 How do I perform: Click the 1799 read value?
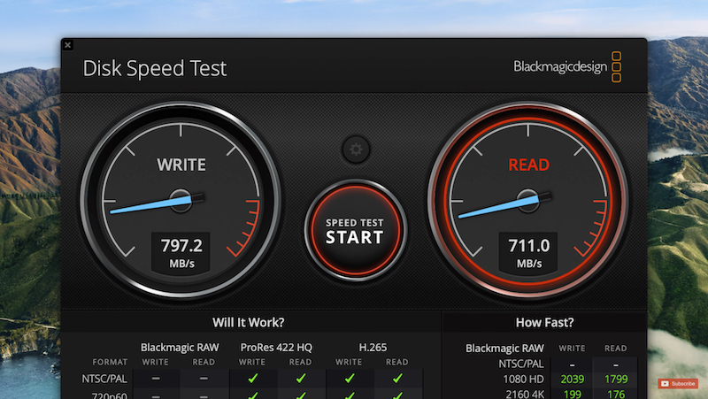(x=616, y=380)
